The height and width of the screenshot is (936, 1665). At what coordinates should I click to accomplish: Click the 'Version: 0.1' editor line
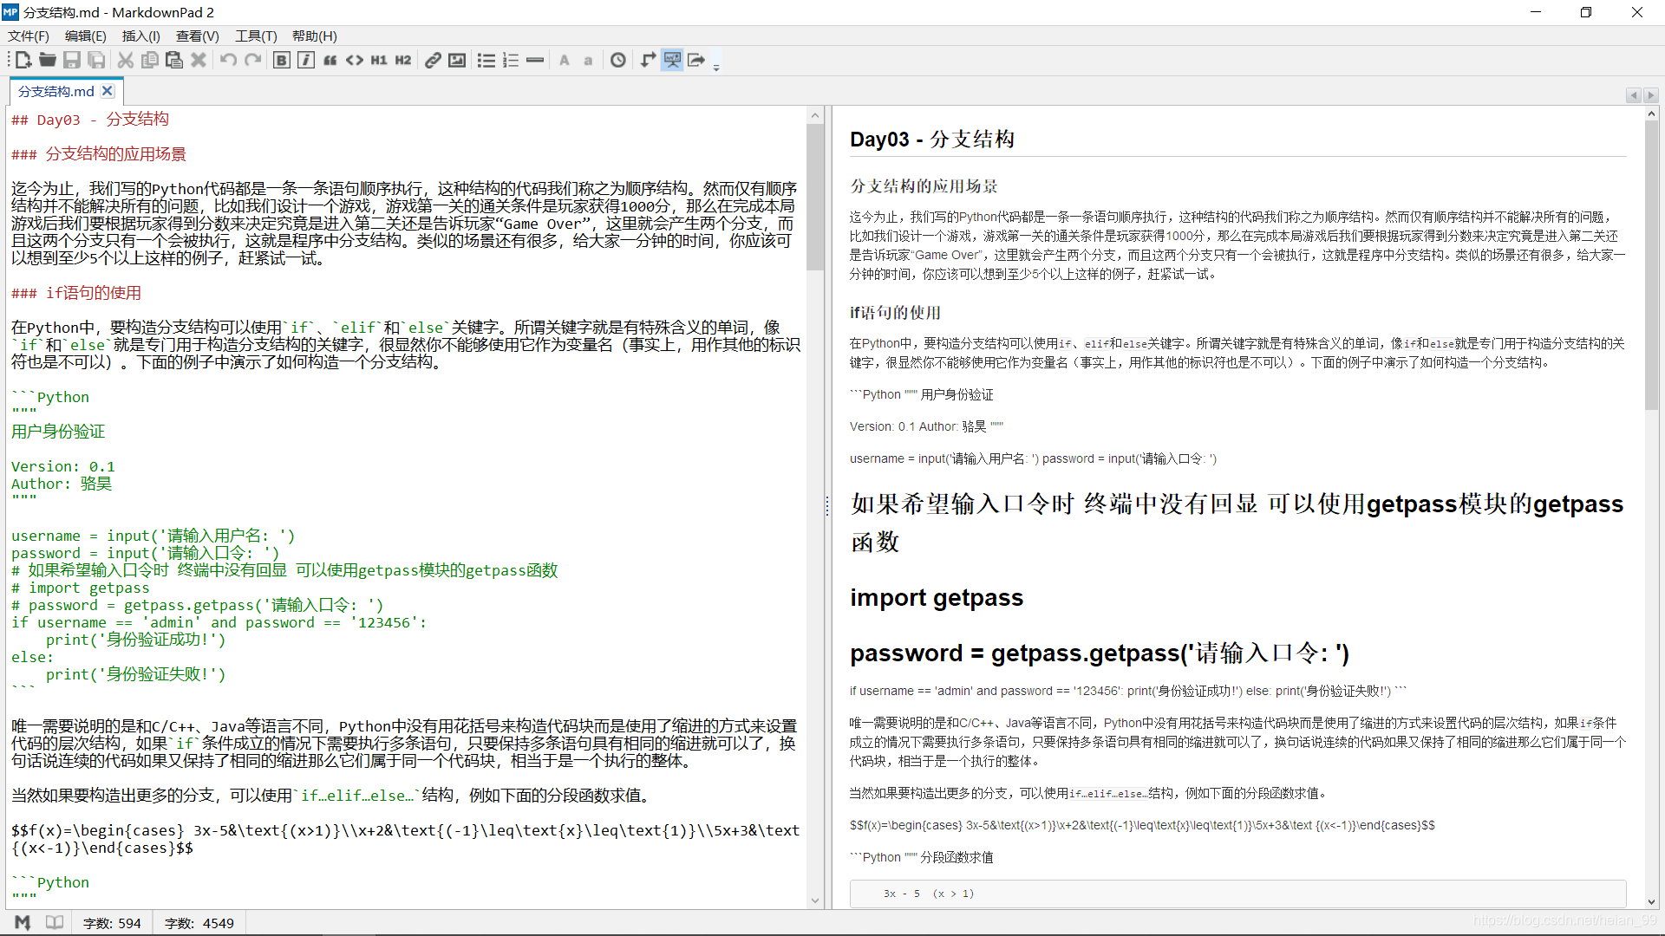pyautogui.click(x=63, y=466)
